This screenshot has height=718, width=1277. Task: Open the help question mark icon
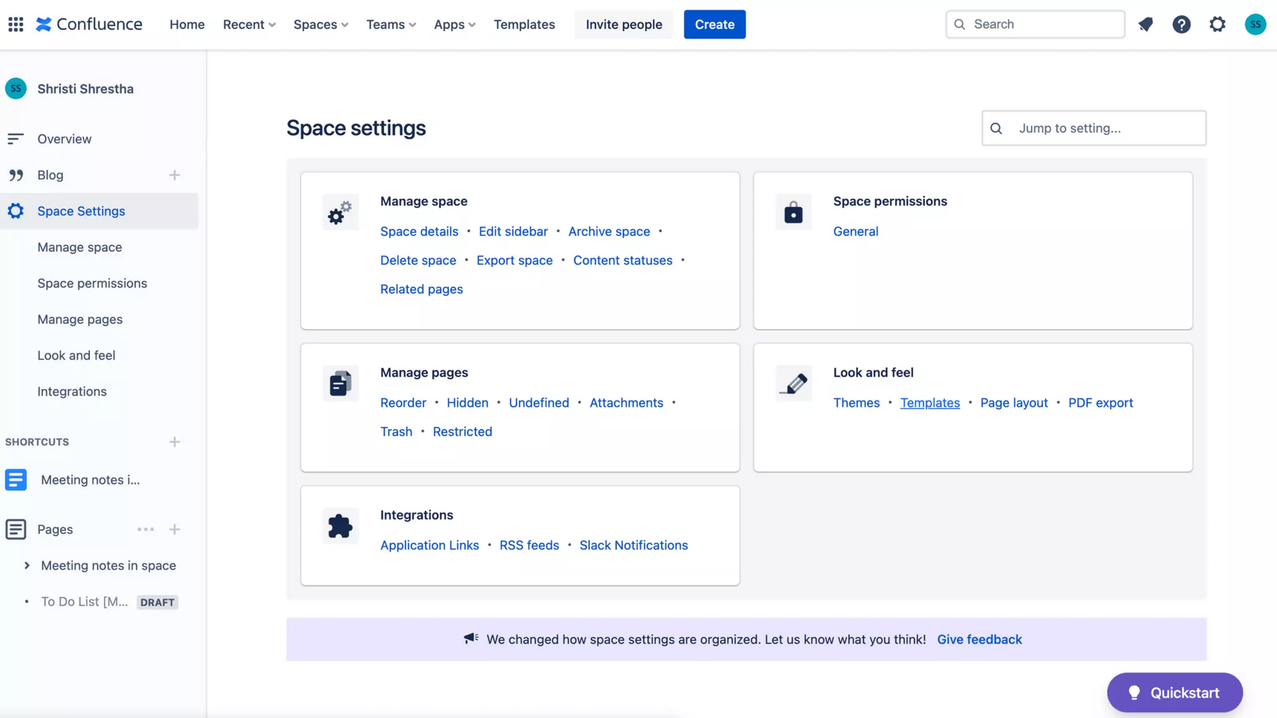[x=1181, y=24]
